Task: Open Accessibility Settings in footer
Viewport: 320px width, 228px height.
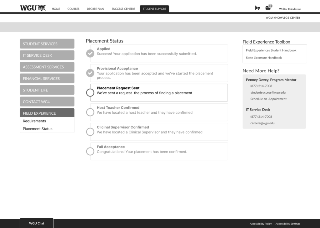Action: (x=287, y=224)
